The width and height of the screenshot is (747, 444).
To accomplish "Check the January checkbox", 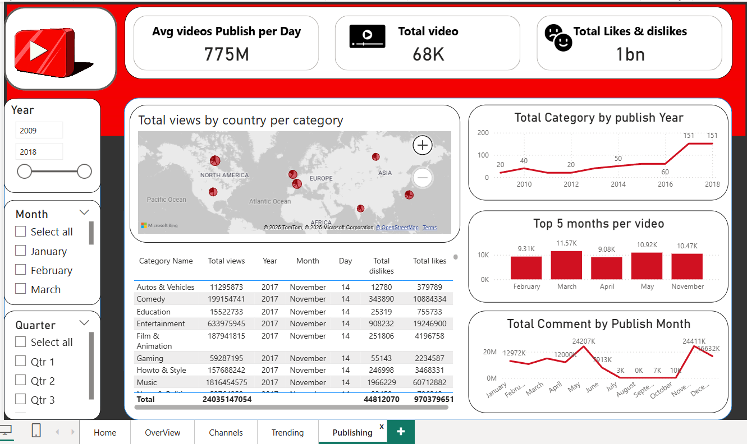I will [x=20, y=251].
